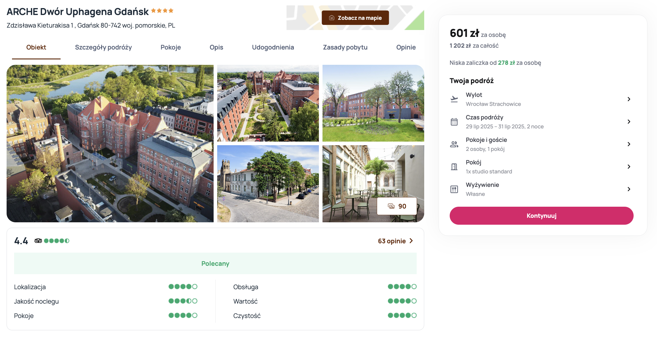This screenshot has width=657, height=348.
Task: Open Czas podróży row chevron
Action: pyautogui.click(x=629, y=121)
